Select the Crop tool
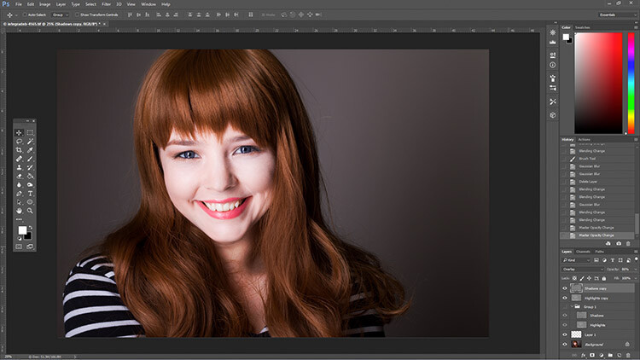The height and width of the screenshot is (360, 640). click(19, 150)
